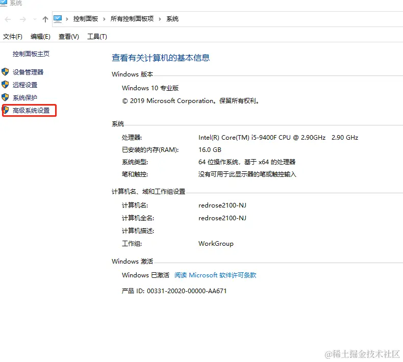Click the shield icon beside 设备管理器
Viewport: 403px width, 362px height.
pos(5,72)
